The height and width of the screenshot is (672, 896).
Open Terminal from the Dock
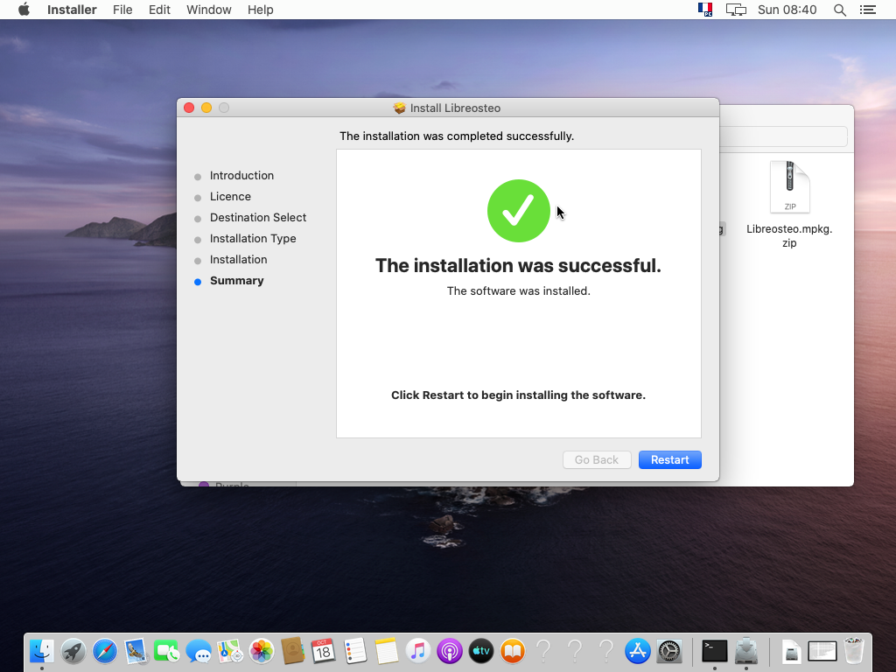tap(714, 651)
